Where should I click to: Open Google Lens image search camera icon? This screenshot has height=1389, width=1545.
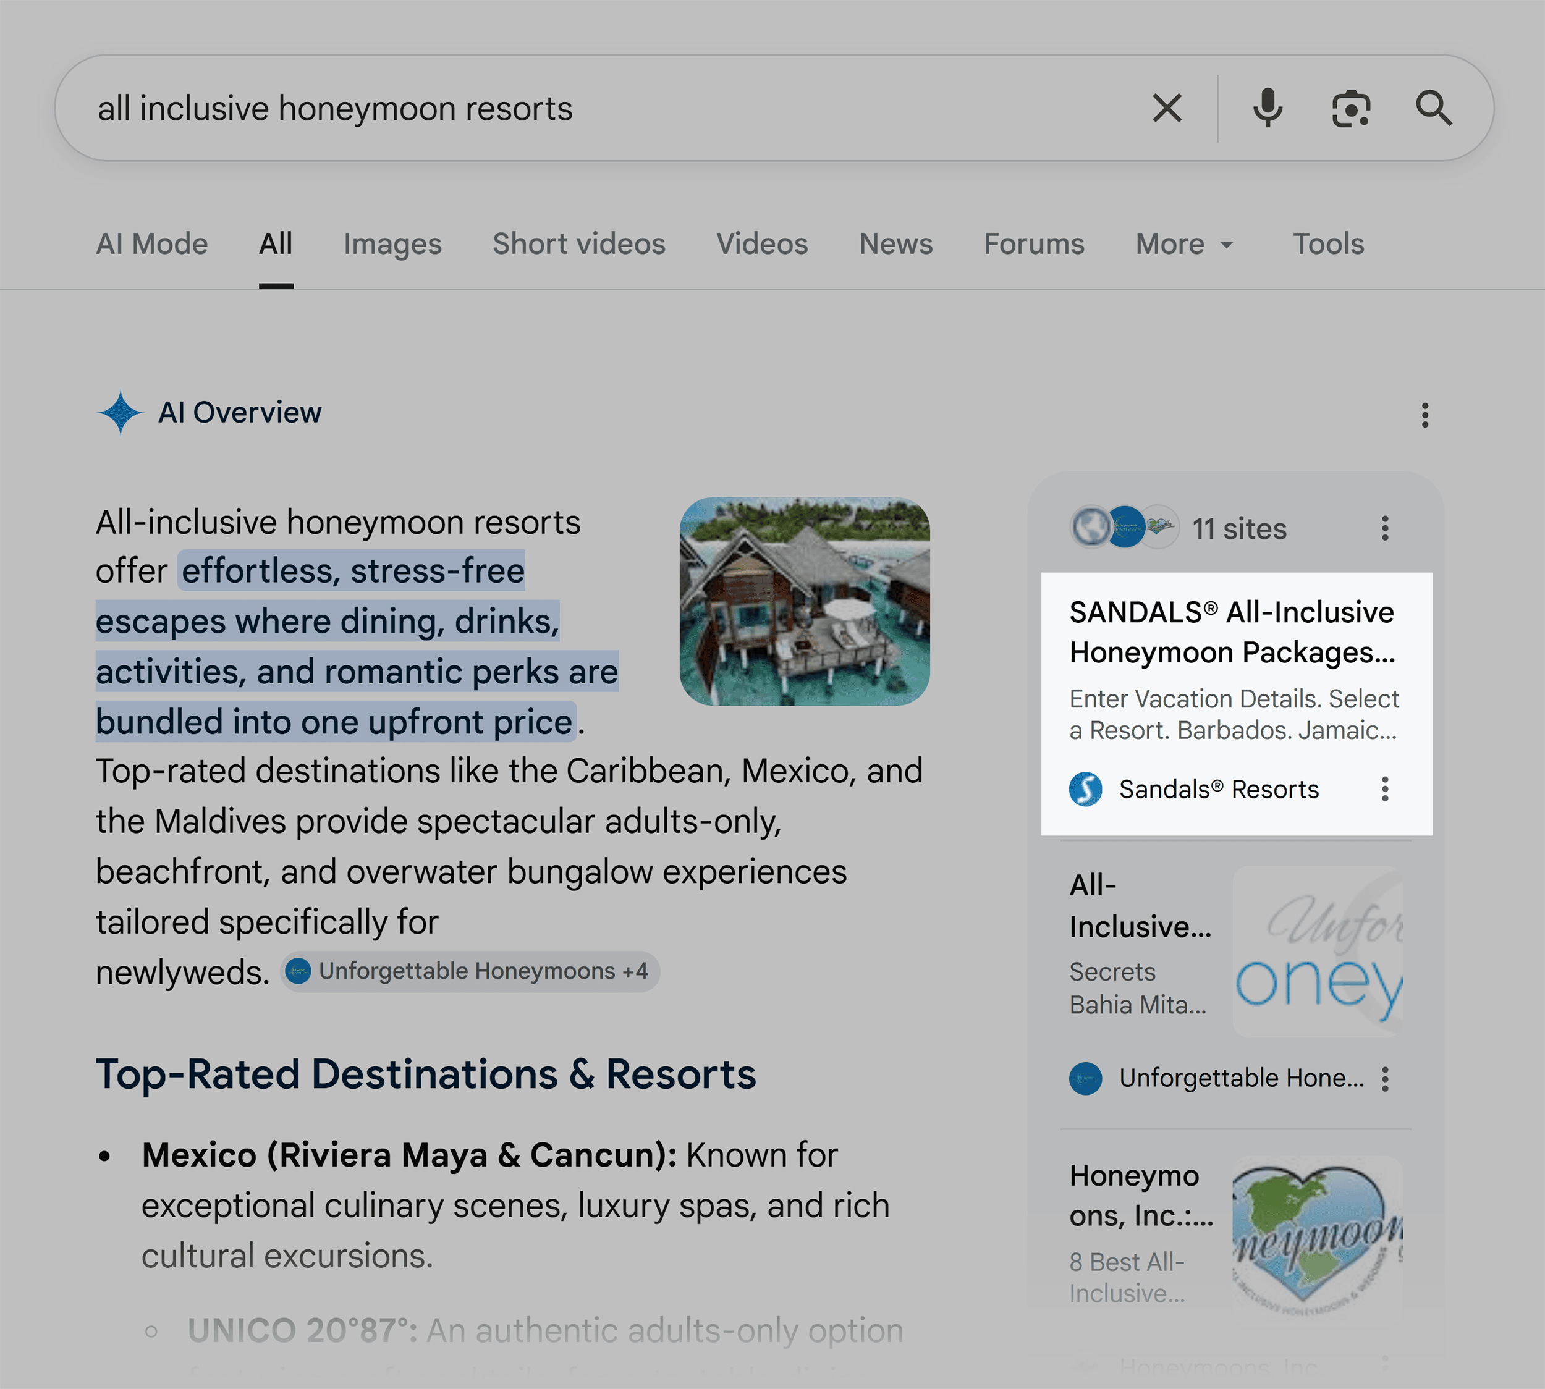click(x=1351, y=108)
